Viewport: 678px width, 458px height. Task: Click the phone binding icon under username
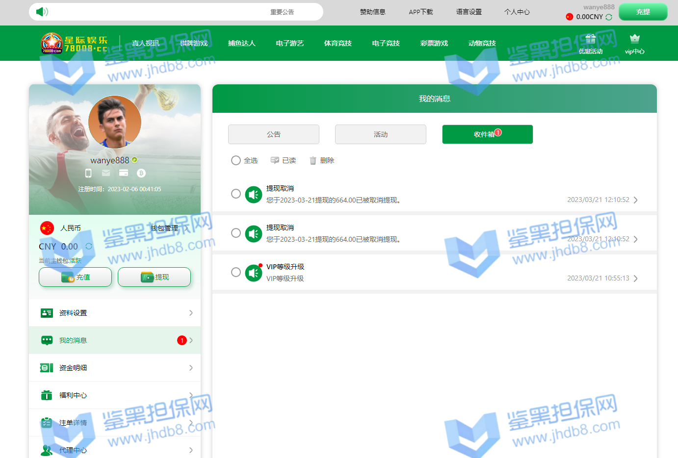(x=88, y=173)
